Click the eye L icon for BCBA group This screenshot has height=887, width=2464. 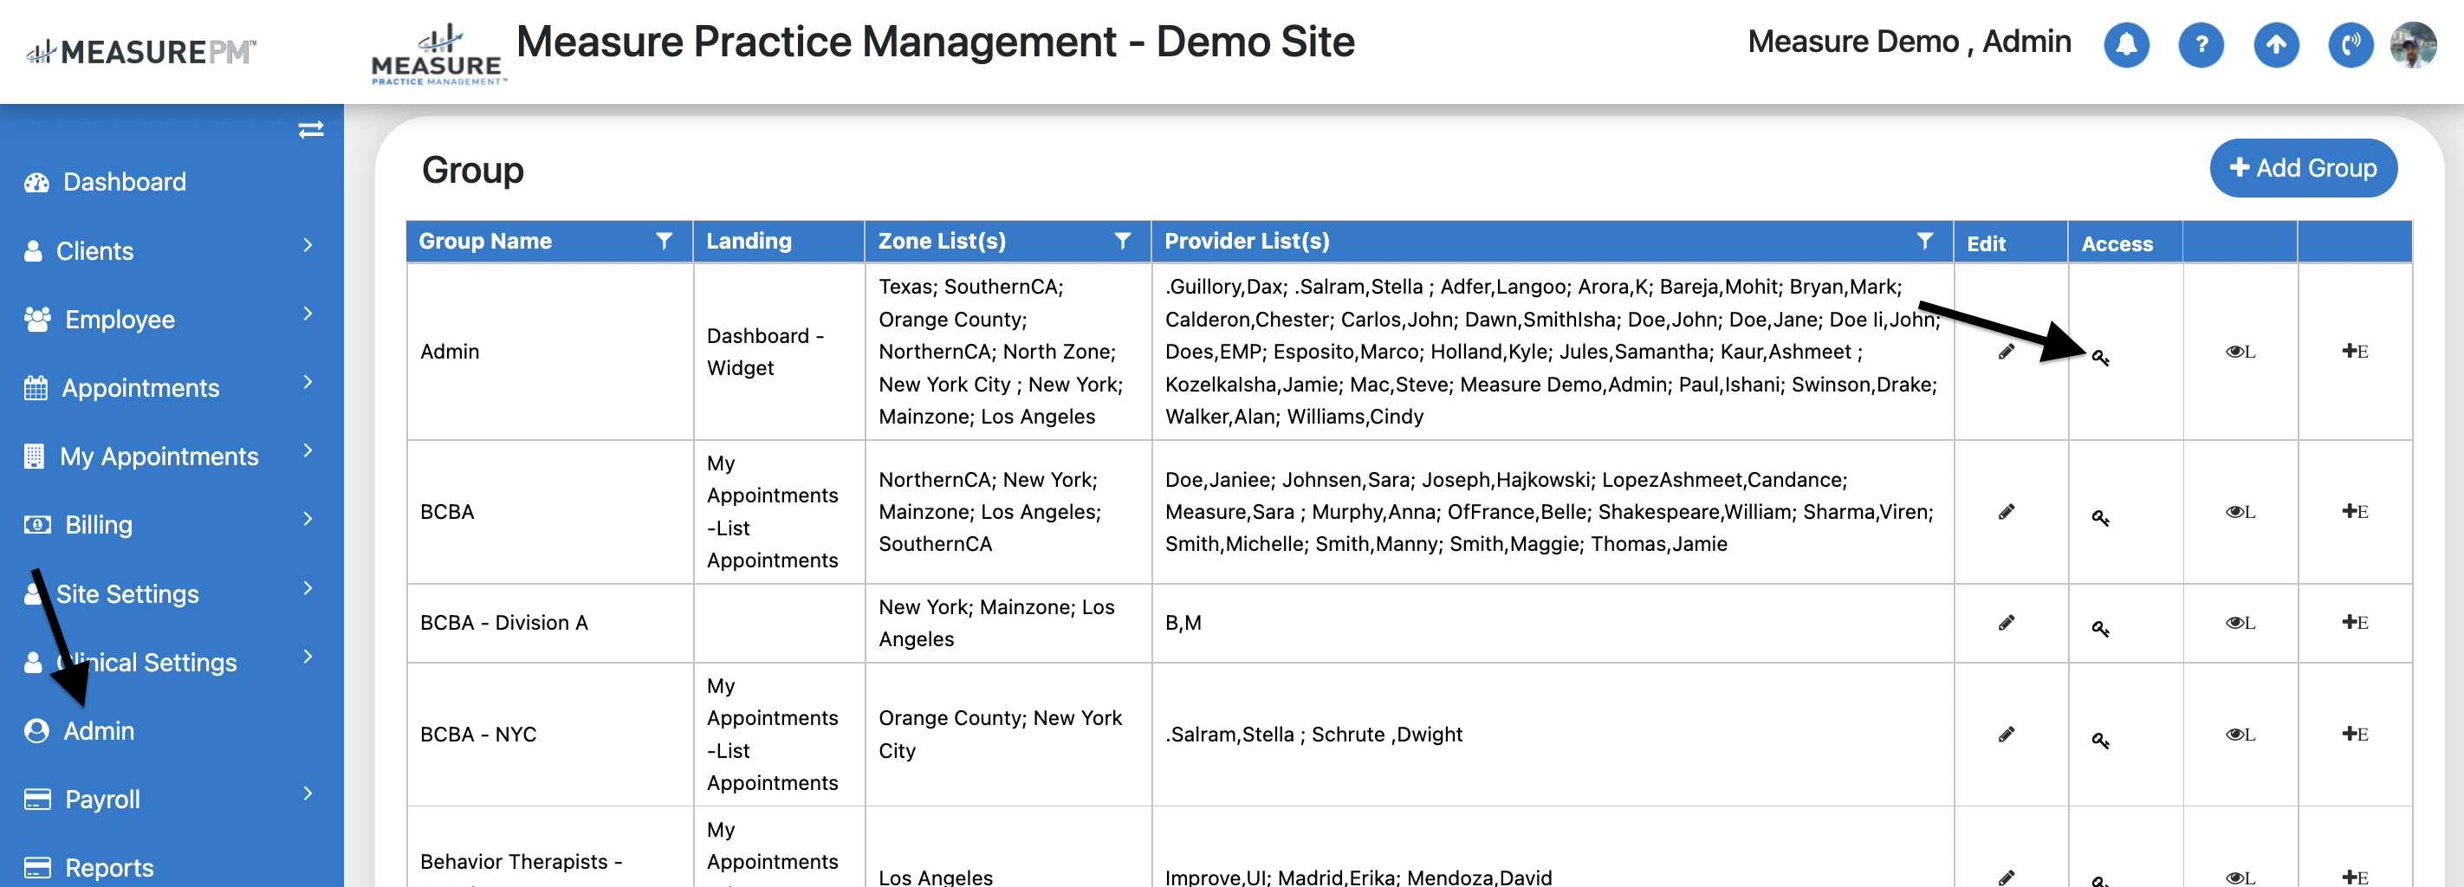pyautogui.click(x=2240, y=512)
